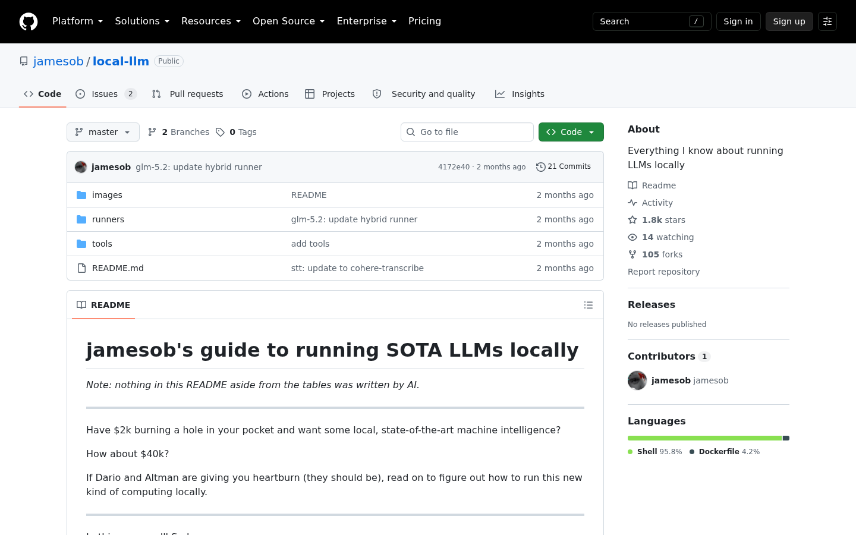Open the 0 Tags link
The width and height of the screenshot is (856, 535).
(237, 132)
